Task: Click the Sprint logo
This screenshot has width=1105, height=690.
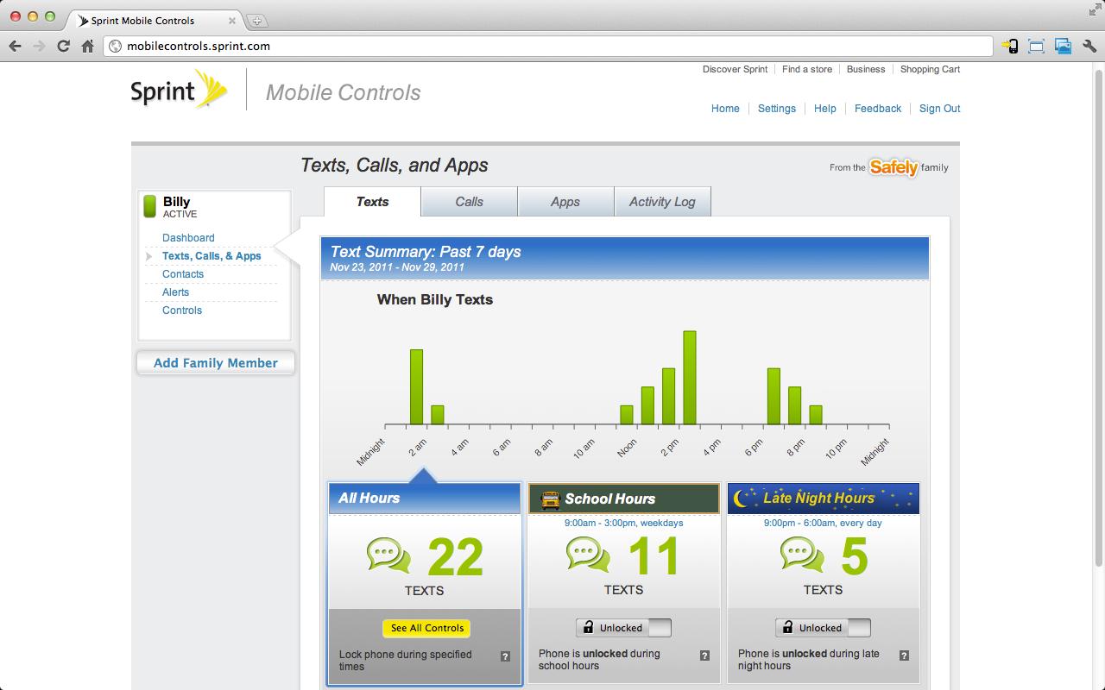Action: point(179,89)
